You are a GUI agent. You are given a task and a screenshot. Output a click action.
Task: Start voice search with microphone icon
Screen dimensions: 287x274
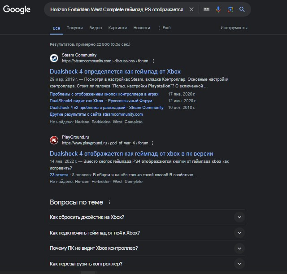pos(218,9)
